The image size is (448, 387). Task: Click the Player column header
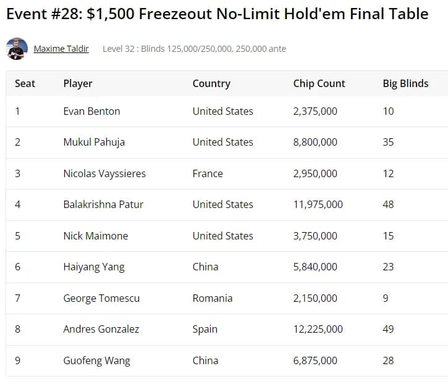tap(78, 83)
